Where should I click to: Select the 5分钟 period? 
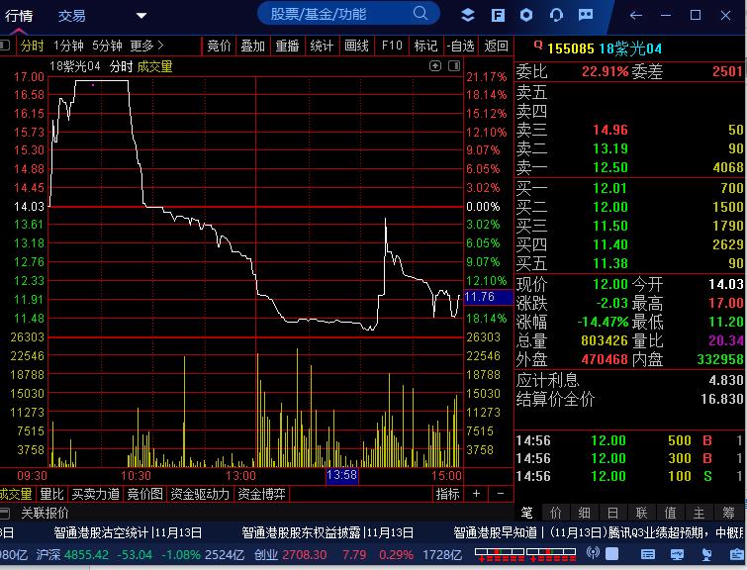pyautogui.click(x=107, y=46)
